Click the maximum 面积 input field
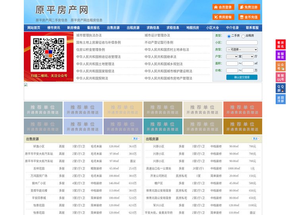This screenshot has height=215, width=286. click(x=248, y=63)
